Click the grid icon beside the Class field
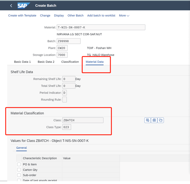This screenshot has width=190, height=184. [x=154, y=120]
